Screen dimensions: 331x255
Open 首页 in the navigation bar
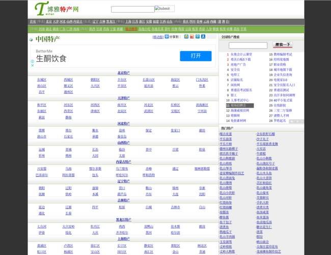pos(33,22)
